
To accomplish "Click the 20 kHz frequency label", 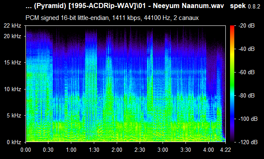I will pos(13,36).
